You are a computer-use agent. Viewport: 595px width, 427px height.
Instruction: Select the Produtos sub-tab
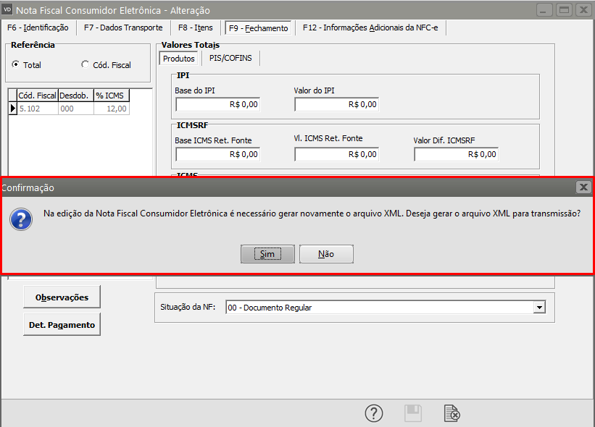pyautogui.click(x=179, y=59)
